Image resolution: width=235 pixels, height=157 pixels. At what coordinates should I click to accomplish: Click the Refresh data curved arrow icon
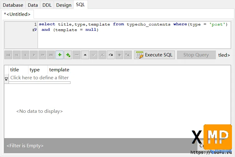click(111, 55)
